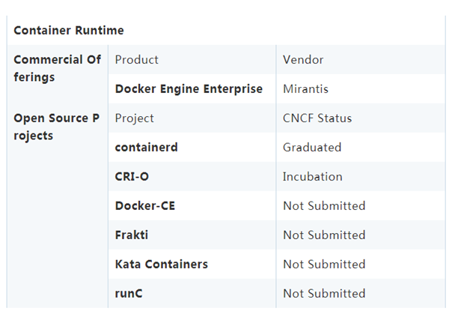The height and width of the screenshot is (317, 449).
Task: Open the Docker-CE project entry
Action: click(145, 206)
